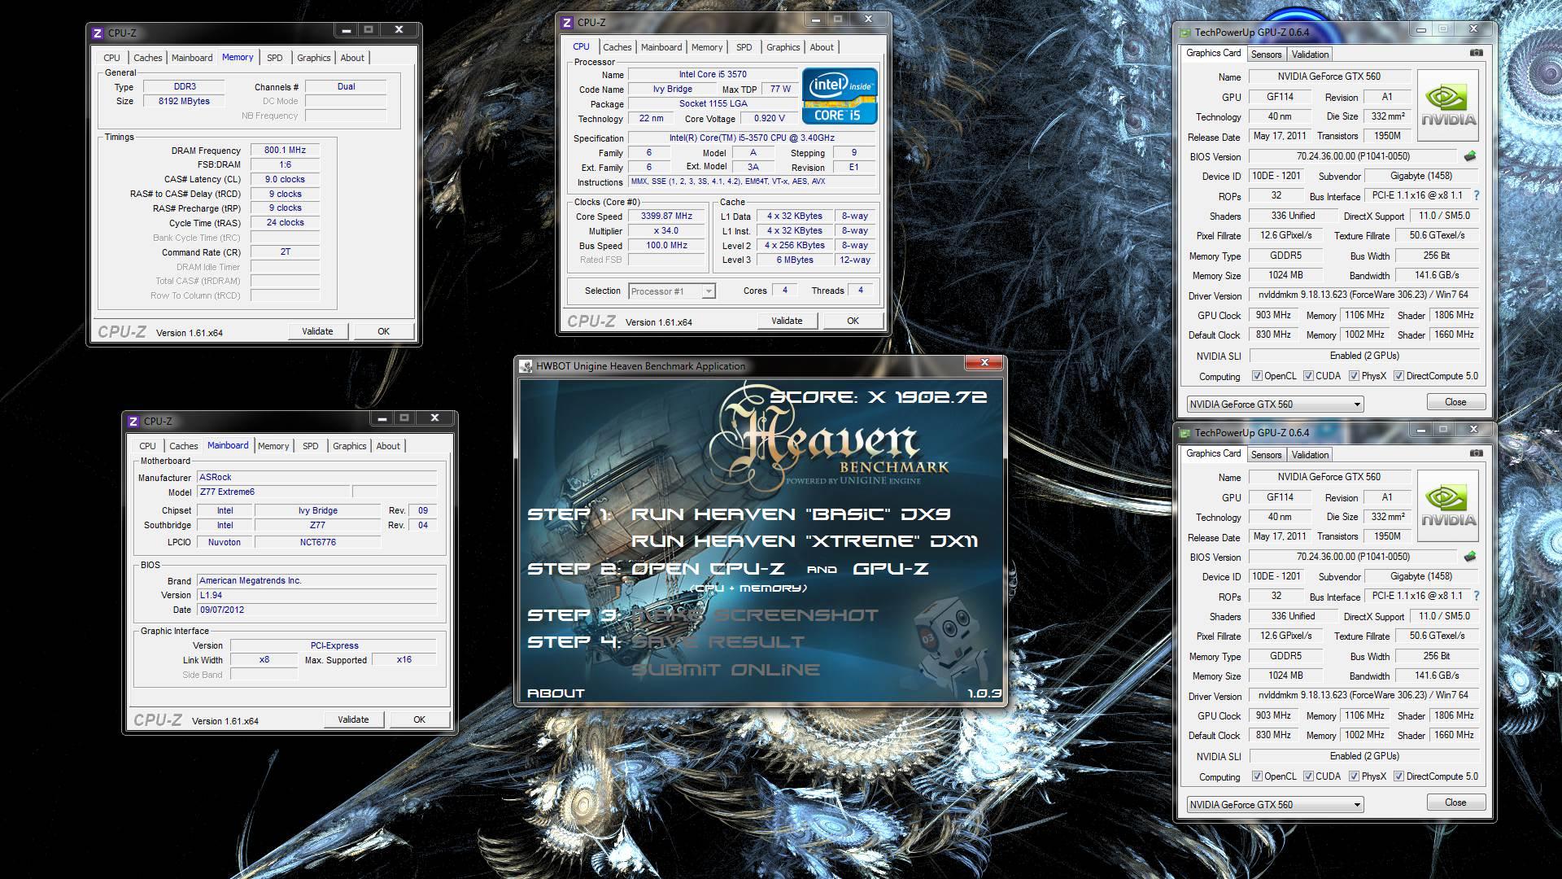Click "Enabled (2 GPUs)" SLI value in top GPU-Z
Screen dimensions: 1562x879
pyautogui.click(x=1364, y=356)
